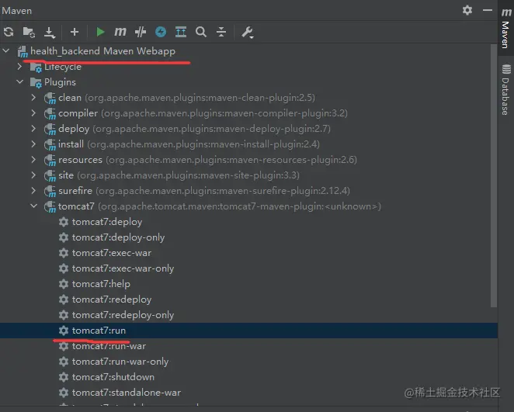This screenshot has width=514, height=412.
Task: Collapse health_backend Maven Webapp node
Action: pos(6,50)
